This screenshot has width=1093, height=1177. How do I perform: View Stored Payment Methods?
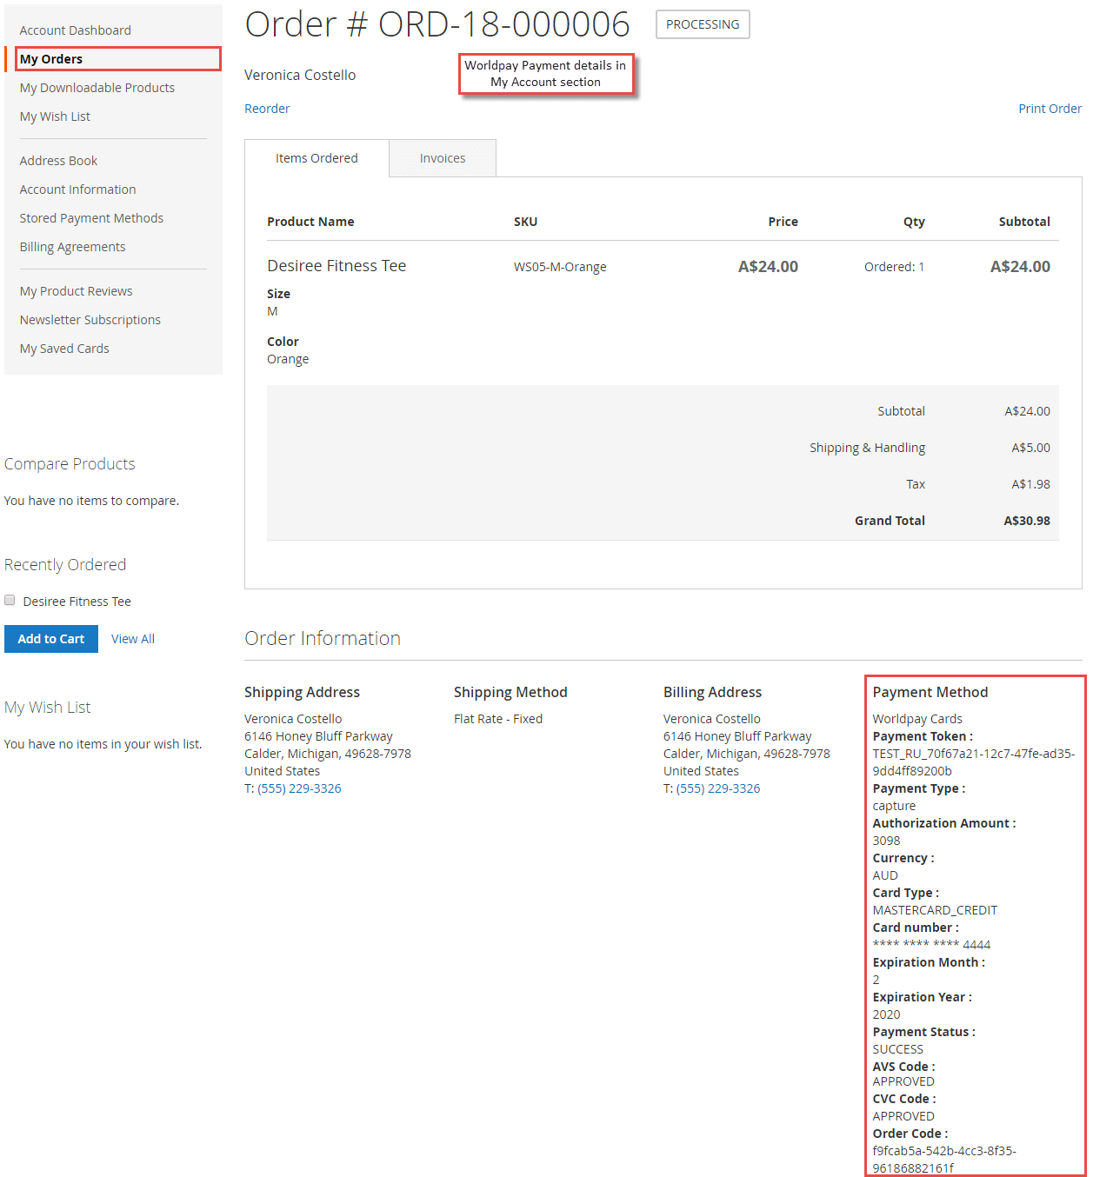(x=91, y=217)
